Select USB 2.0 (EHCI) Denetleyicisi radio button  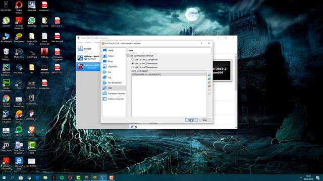(133, 63)
